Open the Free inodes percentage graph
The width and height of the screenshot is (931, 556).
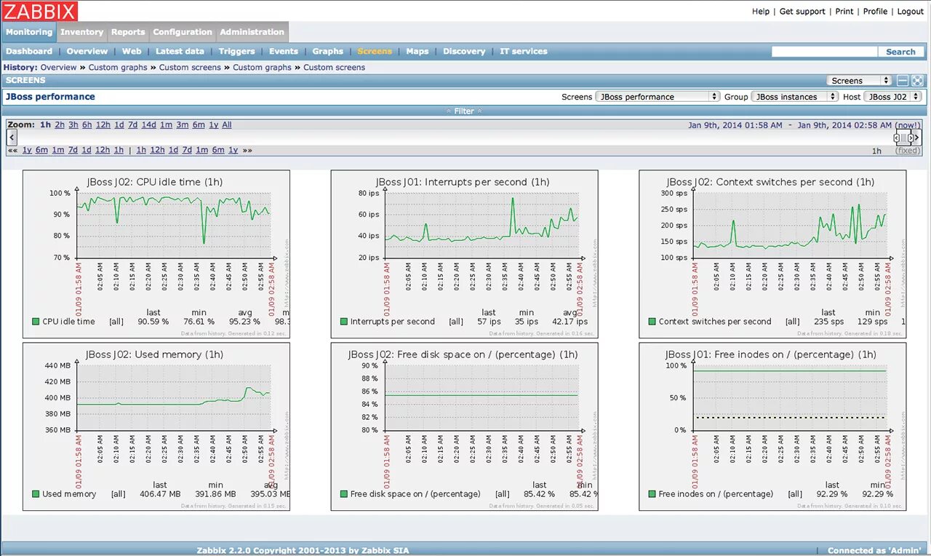coord(772,426)
